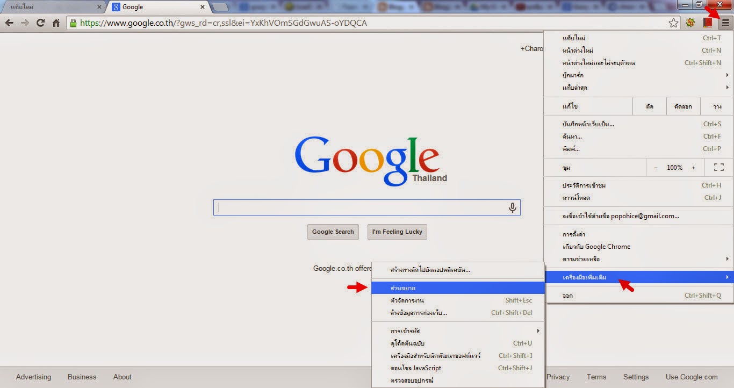
Task: Click the Google Search button
Action: coord(333,232)
